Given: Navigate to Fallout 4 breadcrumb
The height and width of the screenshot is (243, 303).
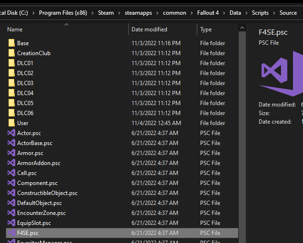Looking at the screenshot, I should pos(208,13).
